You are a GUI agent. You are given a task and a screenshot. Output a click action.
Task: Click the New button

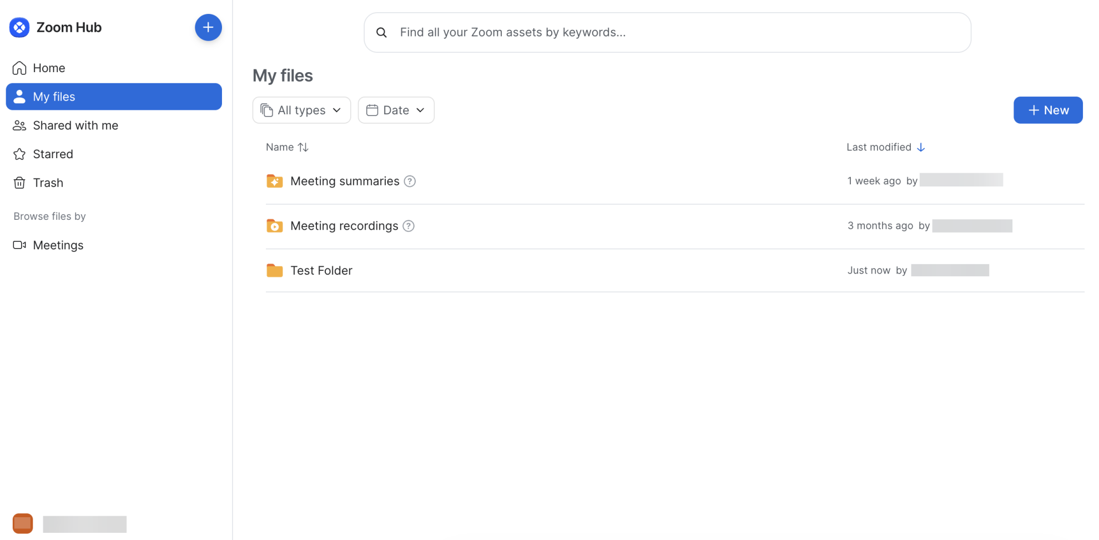[1047, 110]
